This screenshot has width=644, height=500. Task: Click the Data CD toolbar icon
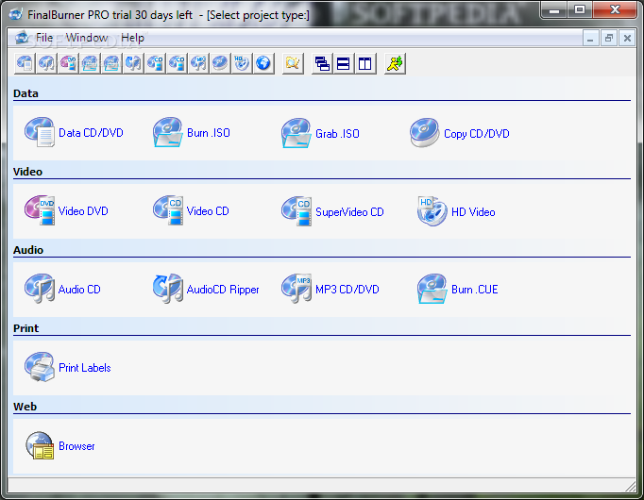[x=25, y=63]
